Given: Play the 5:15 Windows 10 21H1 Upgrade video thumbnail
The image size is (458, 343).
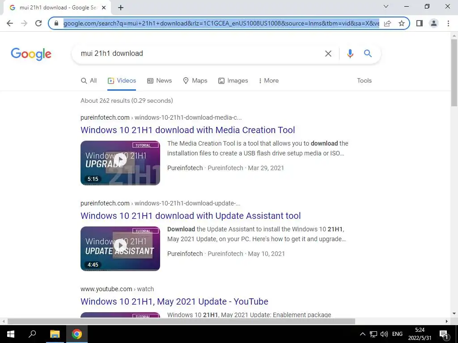Looking at the screenshot, I should coord(120,163).
